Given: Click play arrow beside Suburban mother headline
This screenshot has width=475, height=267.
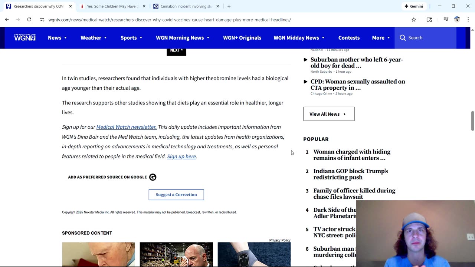Looking at the screenshot, I should pos(305,60).
